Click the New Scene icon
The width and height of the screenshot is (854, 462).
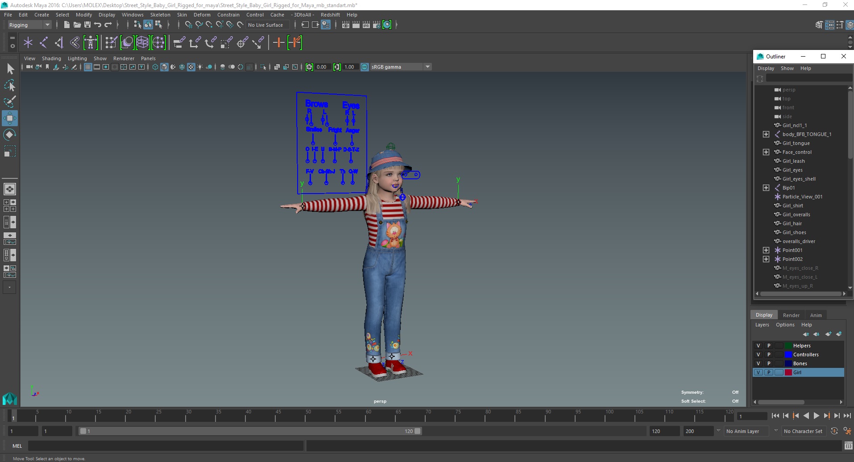[x=66, y=25]
